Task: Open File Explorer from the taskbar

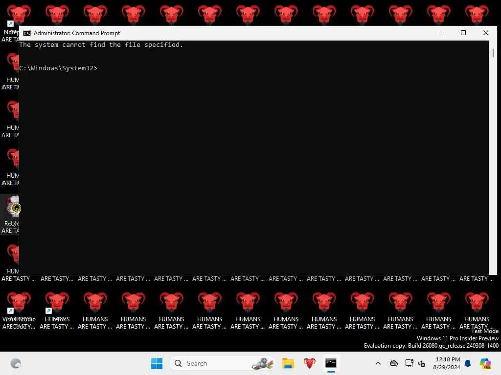Action: (x=288, y=363)
